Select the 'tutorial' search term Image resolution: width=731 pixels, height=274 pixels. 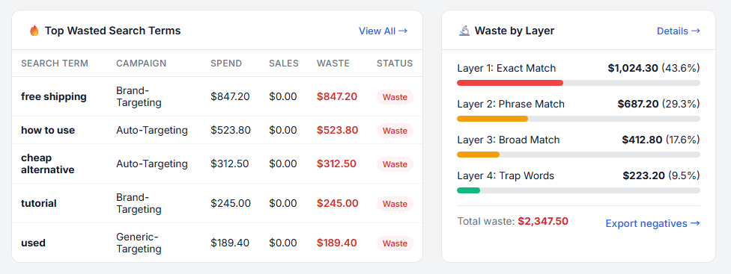(39, 203)
